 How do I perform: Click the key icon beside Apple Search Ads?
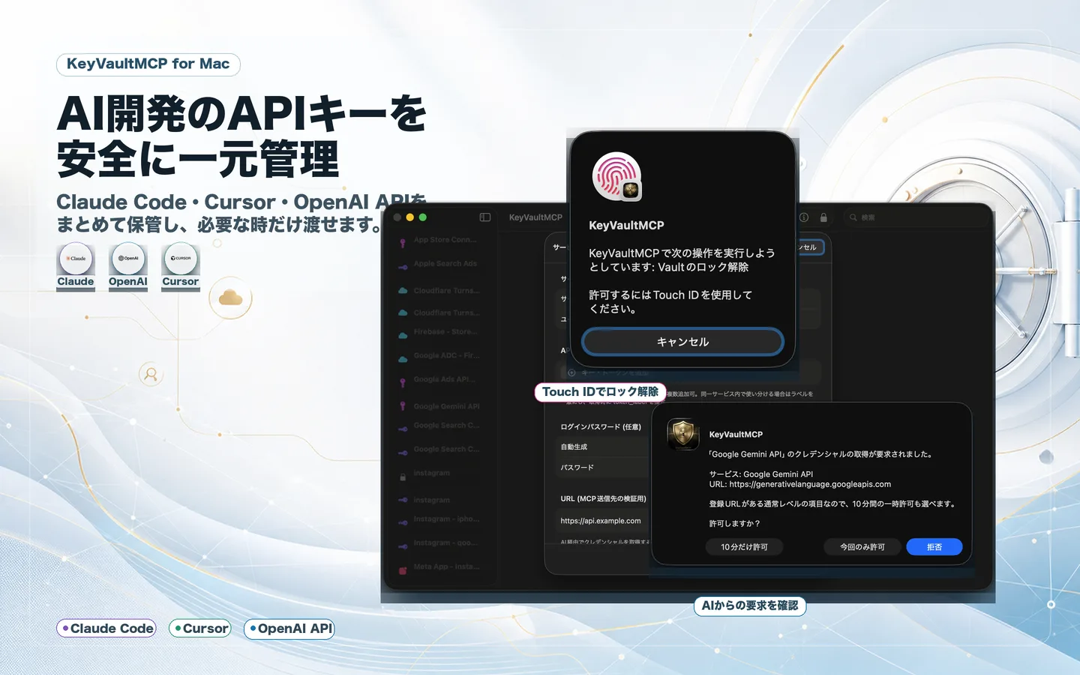(x=403, y=266)
